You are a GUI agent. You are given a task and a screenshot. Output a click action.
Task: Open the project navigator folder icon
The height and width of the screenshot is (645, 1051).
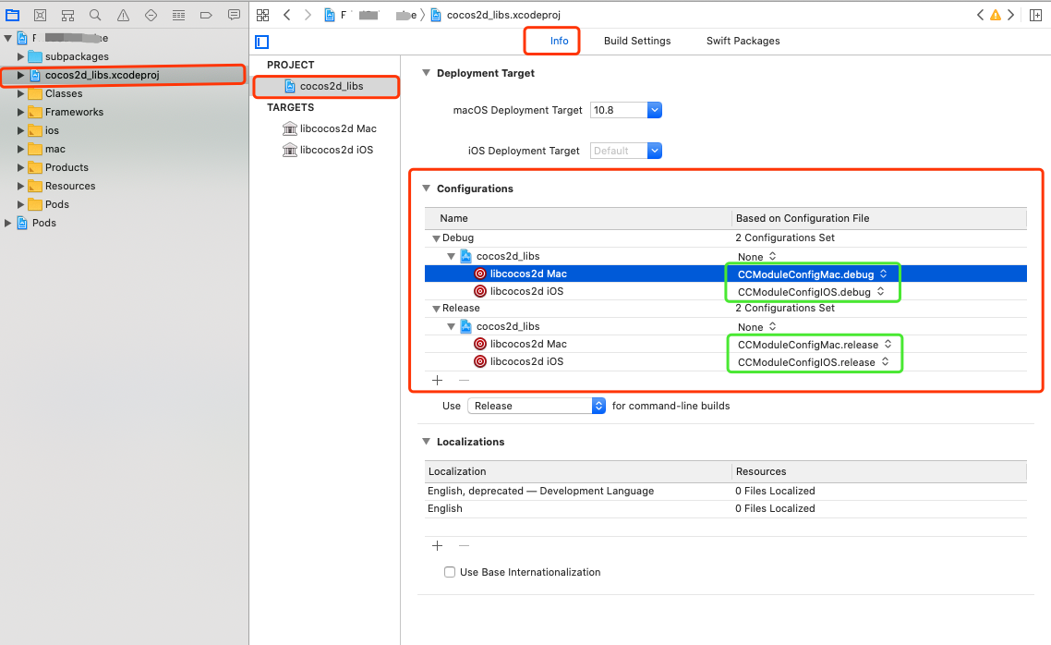click(x=12, y=15)
